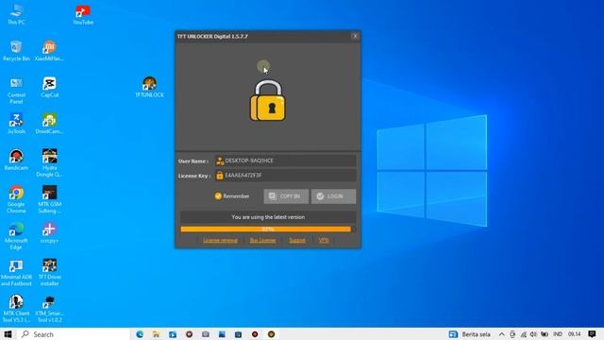
Task: Open the YouTube desktop shortcut
Action: [x=83, y=15]
